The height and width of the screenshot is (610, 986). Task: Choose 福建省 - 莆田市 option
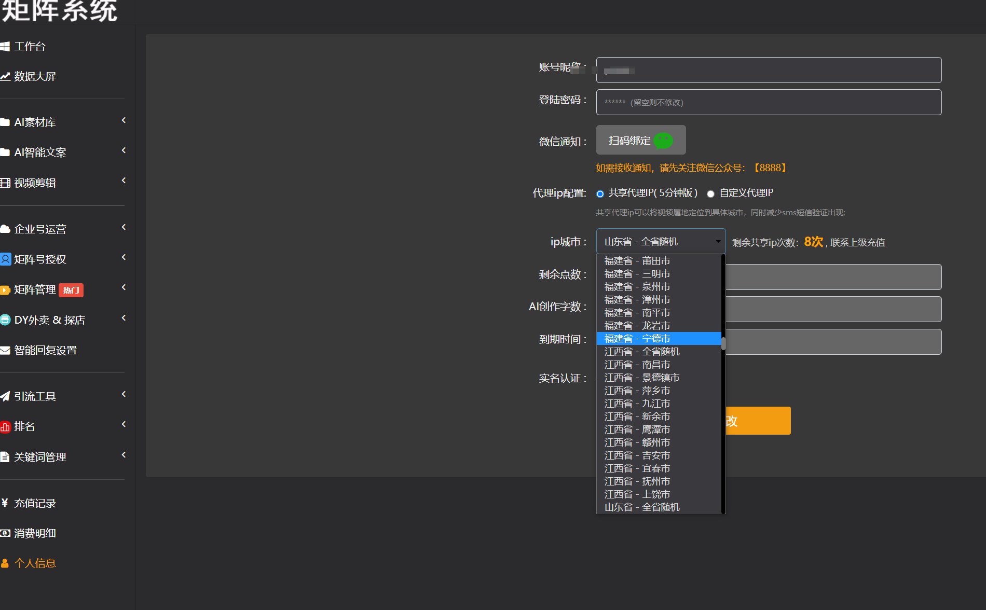[659, 261]
